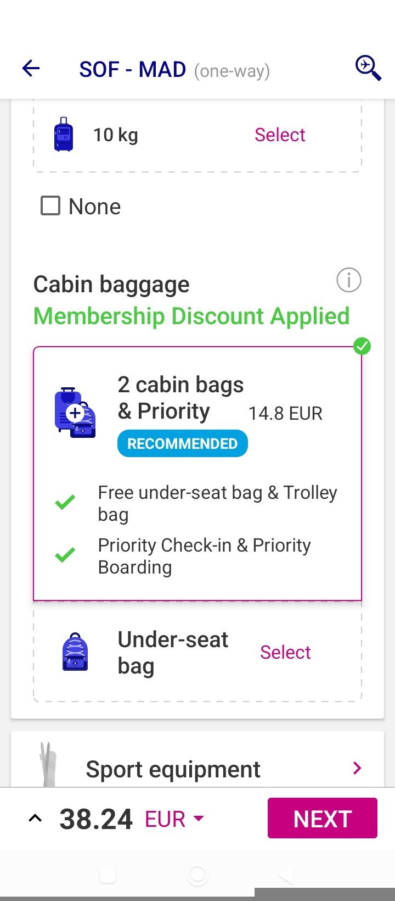Expand the price summary caret
Viewport: 395px width, 901px height.
(35, 819)
